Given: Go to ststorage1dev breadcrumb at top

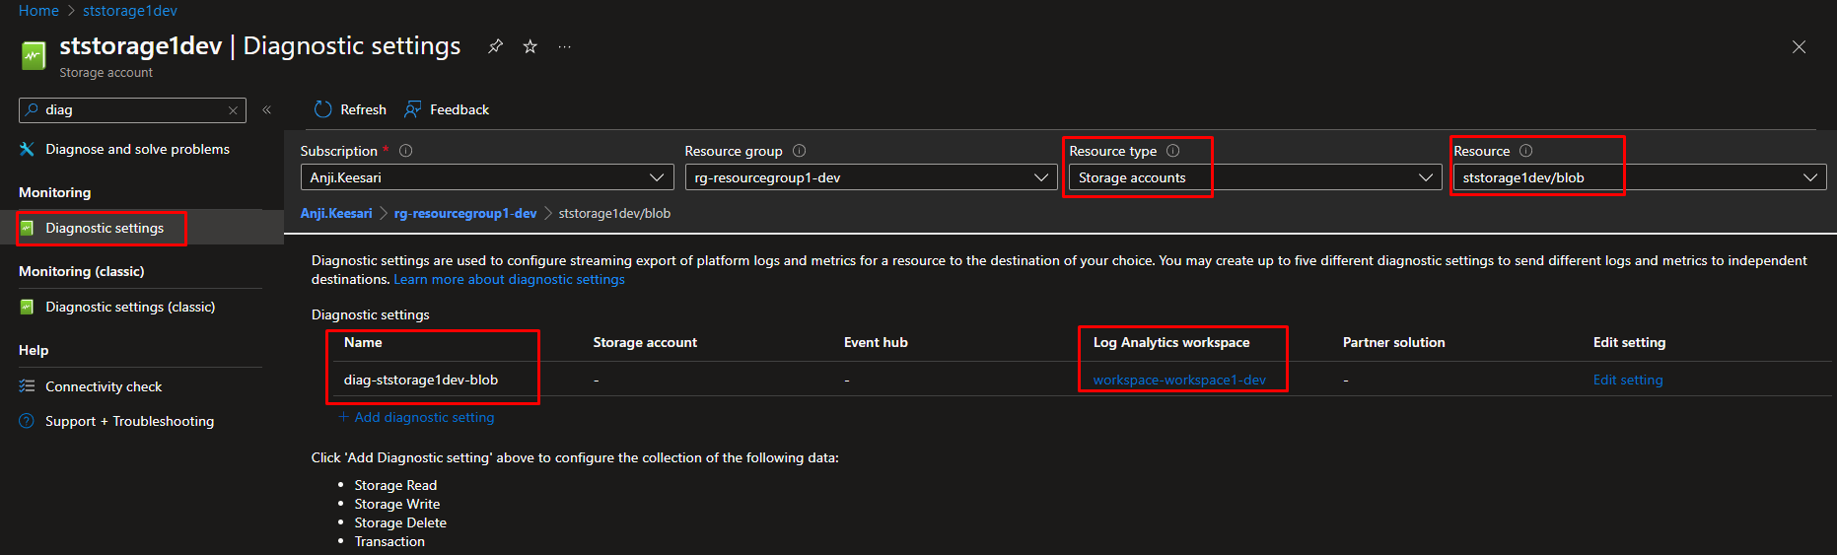Looking at the screenshot, I should (130, 11).
